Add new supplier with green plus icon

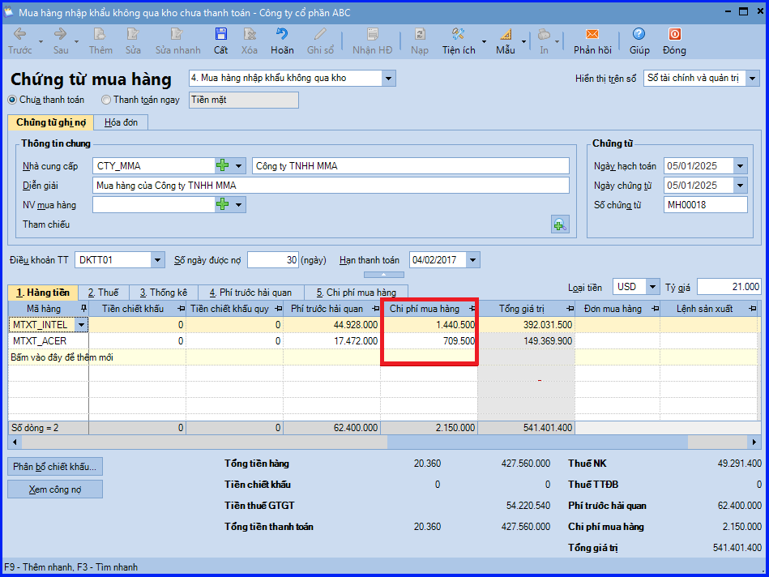pyautogui.click(x=223, y=166)
